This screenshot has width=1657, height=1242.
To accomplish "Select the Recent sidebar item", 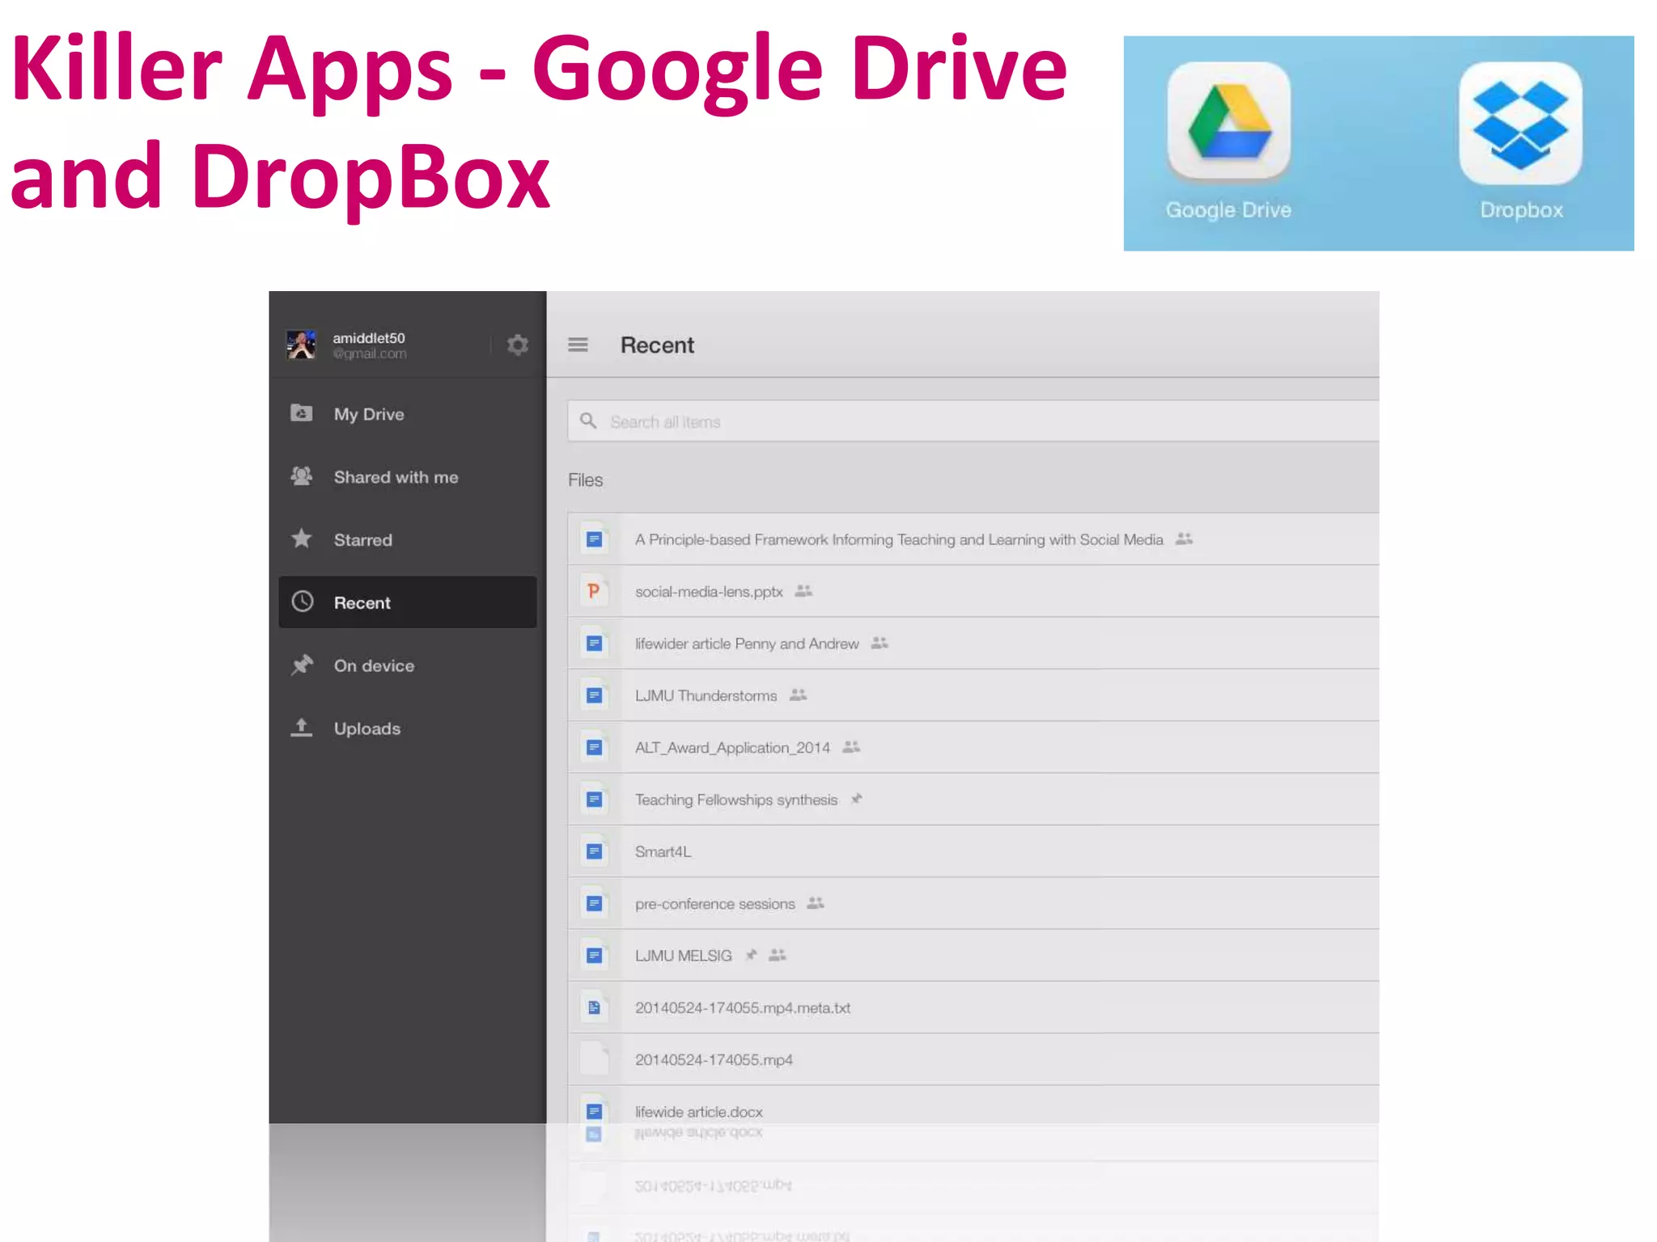I will (x=408, y=602).
